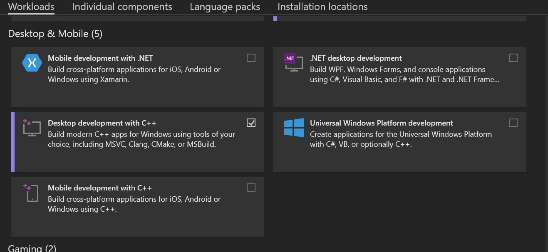Click the Xamarin icon for Mobile development with .NET
The width and height of the screenshot is (548, 252).
coord(32,63)
